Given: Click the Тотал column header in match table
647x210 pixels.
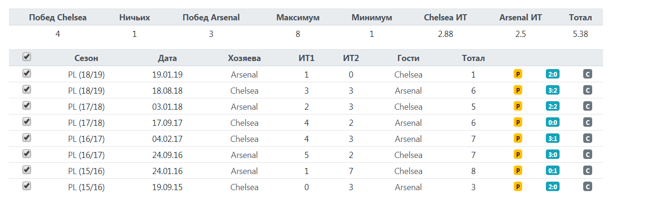Looking at the screenshot, I should pos(473,59).
